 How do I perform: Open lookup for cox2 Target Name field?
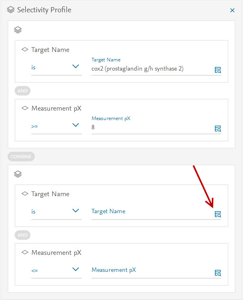(x=218, y=70)
